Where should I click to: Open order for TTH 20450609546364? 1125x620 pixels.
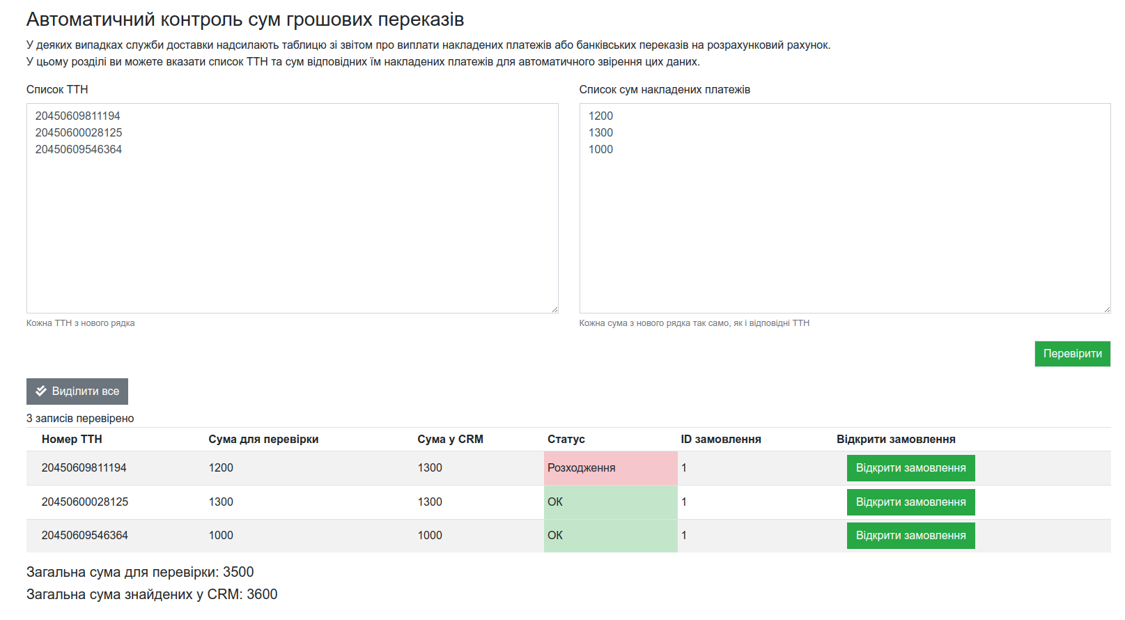(x=910, y=536)
